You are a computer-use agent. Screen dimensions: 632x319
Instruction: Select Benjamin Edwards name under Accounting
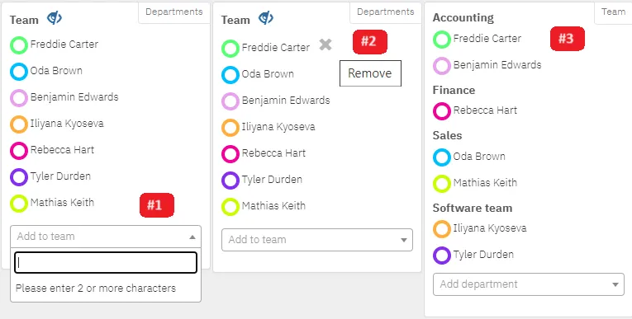click(x=497, y=65)
